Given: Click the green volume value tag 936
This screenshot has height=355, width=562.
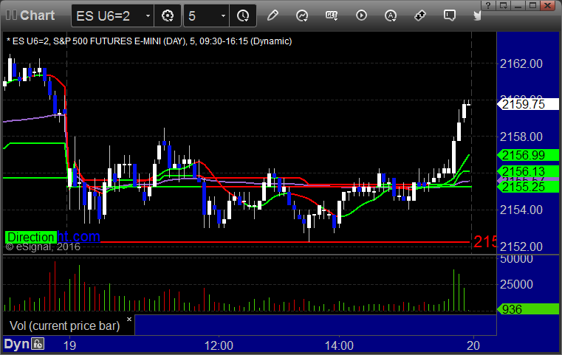Looking at the screenshot, I should click(528, 309).
